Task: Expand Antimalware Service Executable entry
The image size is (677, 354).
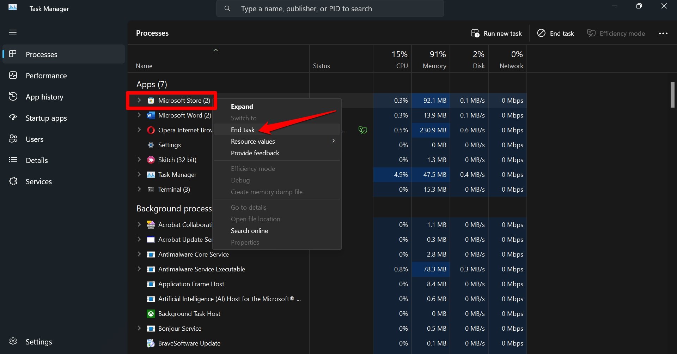Action: click(x=139, y=269)
